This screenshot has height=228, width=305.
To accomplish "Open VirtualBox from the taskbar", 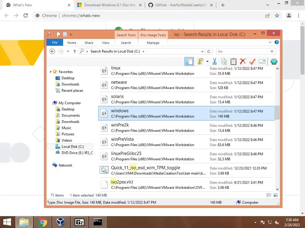I will pyautogui.click(x=60, y=222).
